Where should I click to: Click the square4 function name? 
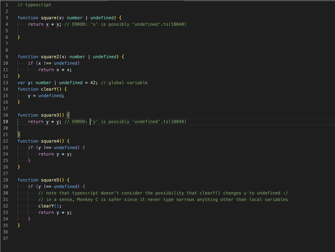[x=53, y=141]
